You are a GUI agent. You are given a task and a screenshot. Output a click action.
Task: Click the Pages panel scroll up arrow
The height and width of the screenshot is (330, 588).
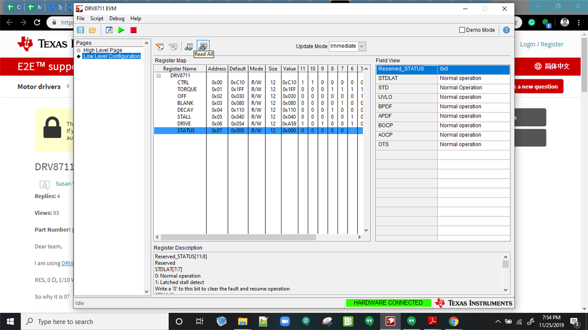pos(147,43)
